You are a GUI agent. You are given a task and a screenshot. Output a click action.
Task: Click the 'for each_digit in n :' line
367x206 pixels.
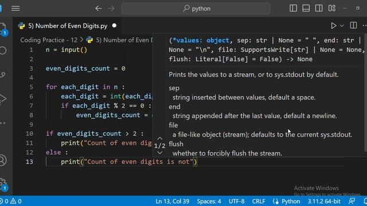point(85,87)
